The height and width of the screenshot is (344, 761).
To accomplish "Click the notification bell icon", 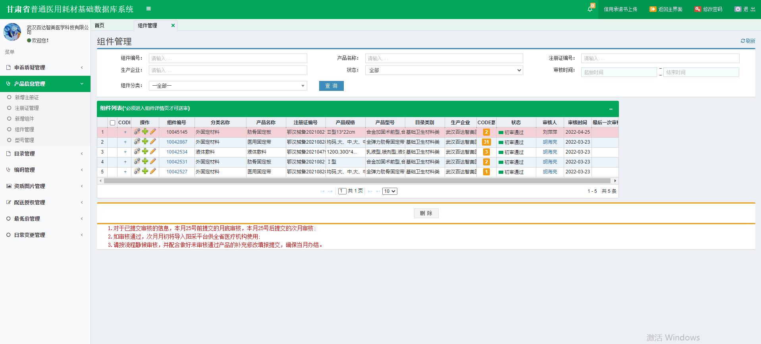I will pos(590,9).
